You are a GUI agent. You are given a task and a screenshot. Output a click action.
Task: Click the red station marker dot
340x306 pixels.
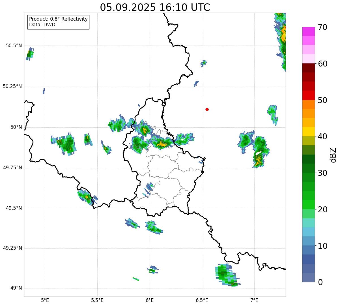(x=207, y=109)
